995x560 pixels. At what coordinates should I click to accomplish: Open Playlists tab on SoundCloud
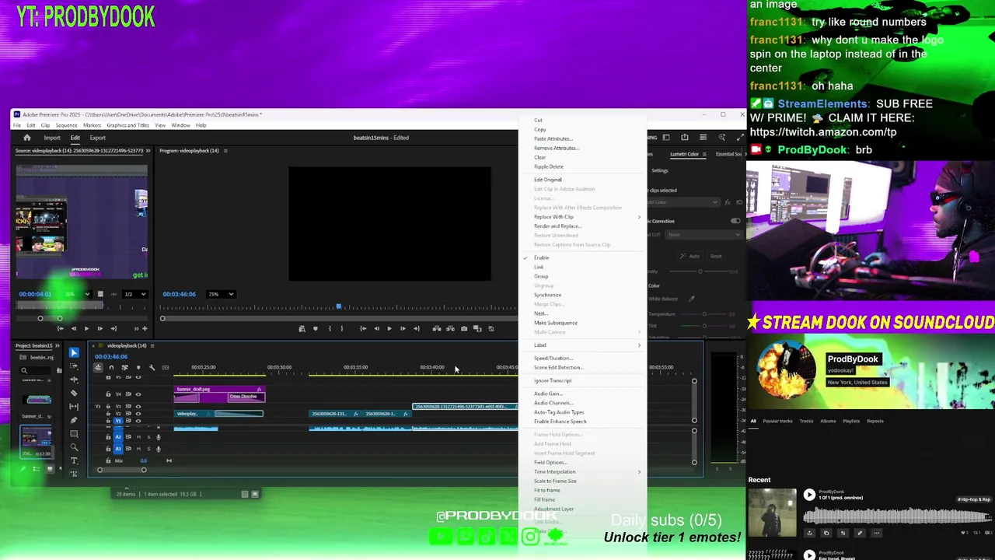tap(851, 421)
